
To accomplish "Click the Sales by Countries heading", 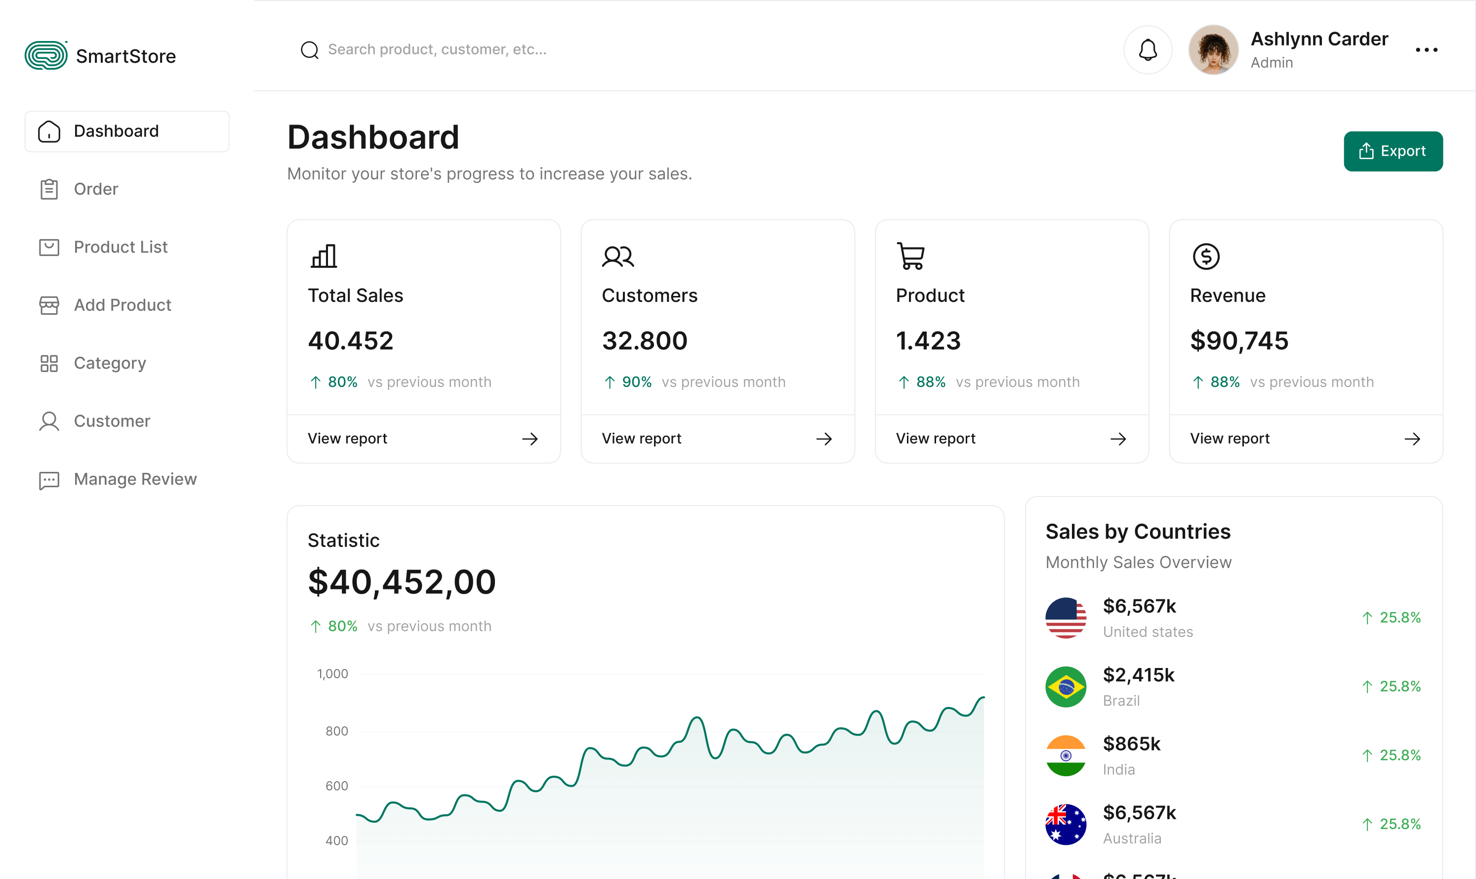I will pyautogui.click(x=1138, y=532).
